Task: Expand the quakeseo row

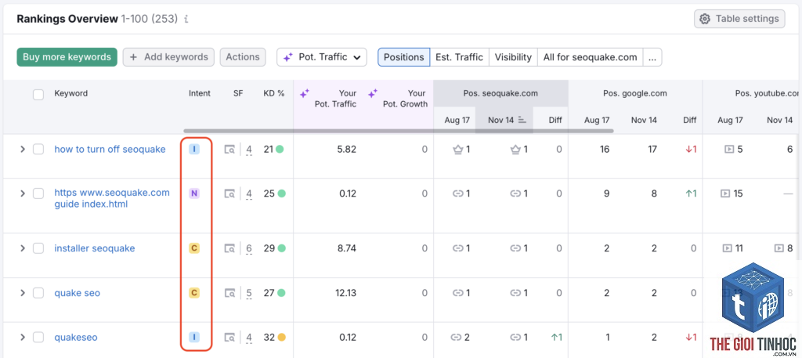Action: pos(22,338)
